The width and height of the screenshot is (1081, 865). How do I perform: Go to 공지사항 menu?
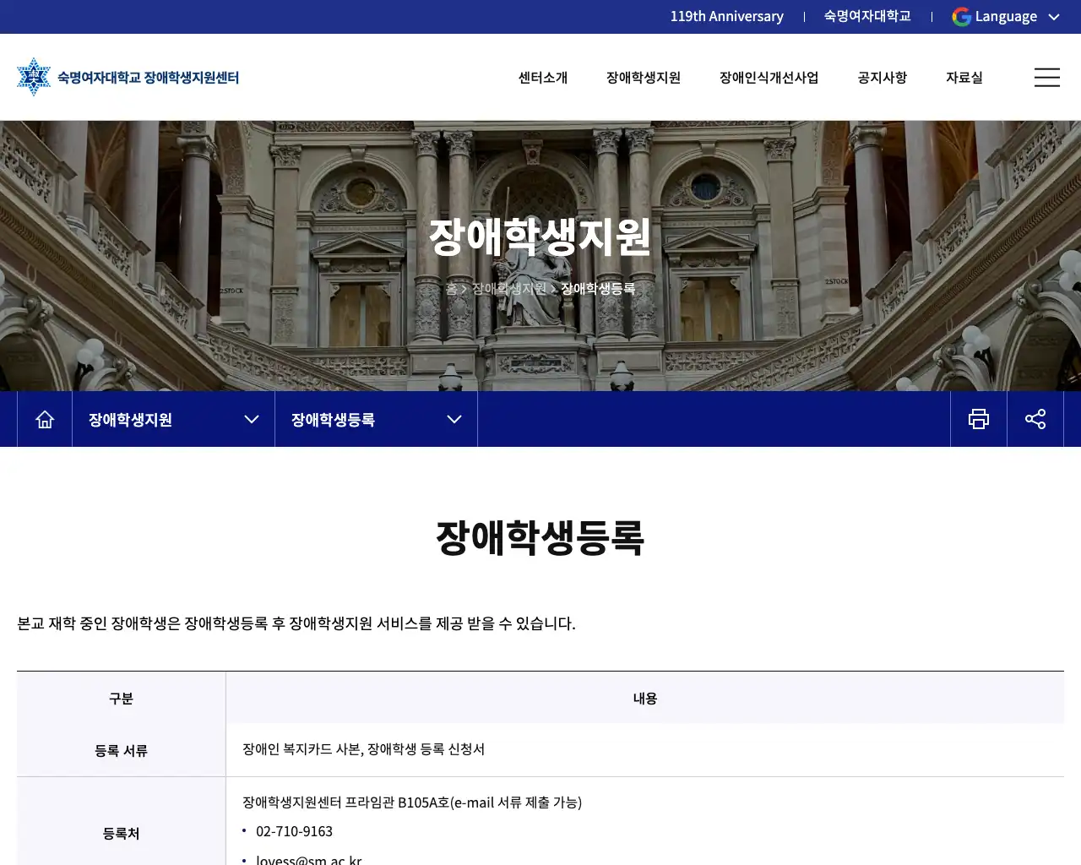point(882,78)
